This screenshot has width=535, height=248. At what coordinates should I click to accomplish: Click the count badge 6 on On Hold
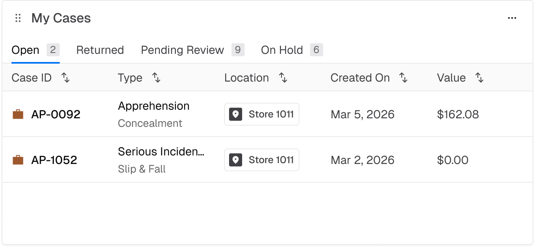[317, 50]
